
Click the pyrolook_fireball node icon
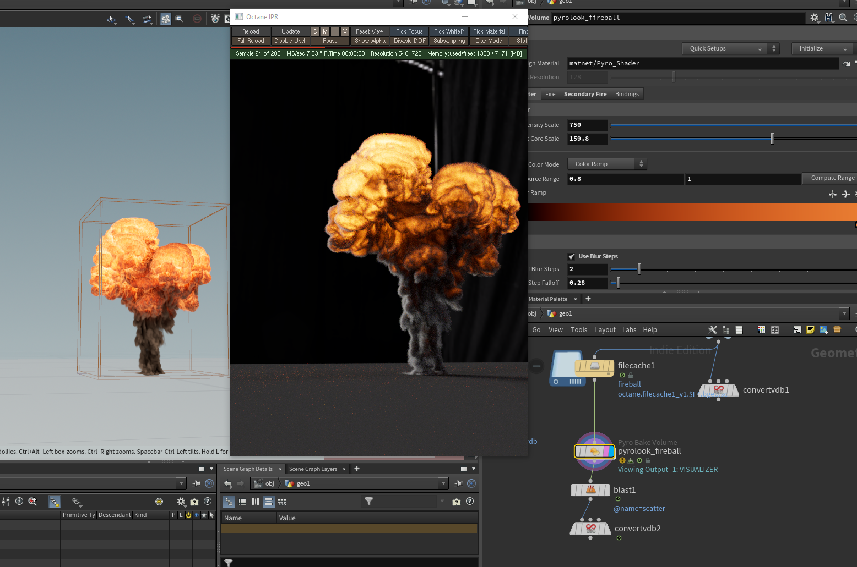point(594,452)
